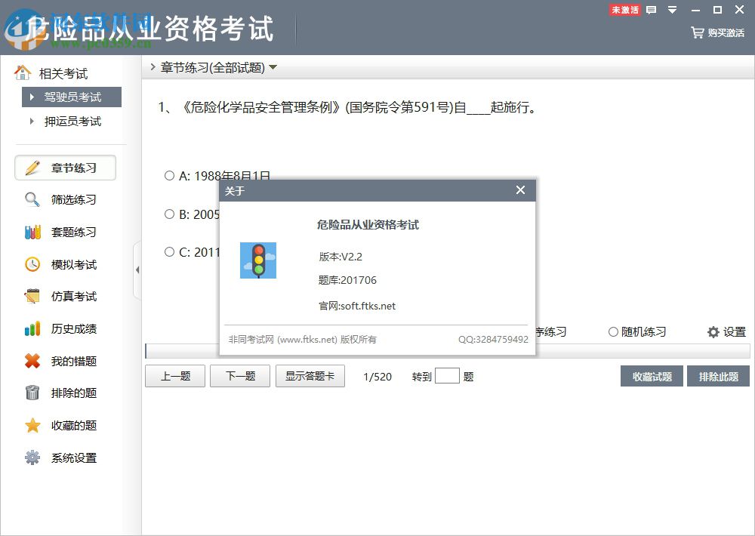Screen dimensions: 755x536
Task: Click the 排除的题 trash icon
Action: click(x=32, y=393)
